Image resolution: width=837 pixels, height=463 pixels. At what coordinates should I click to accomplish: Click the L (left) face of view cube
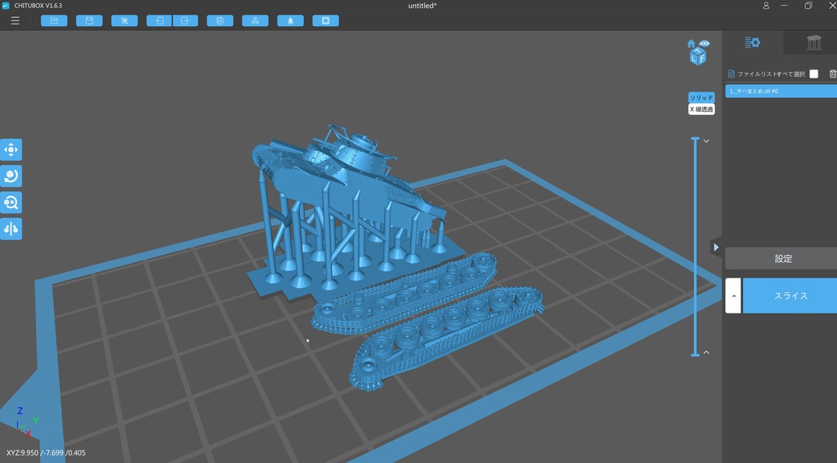(x=694, y=58)
